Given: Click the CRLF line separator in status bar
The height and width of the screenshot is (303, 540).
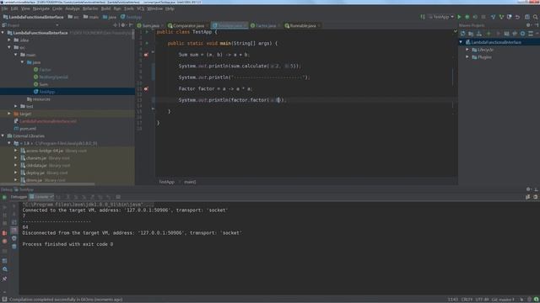Looking at the screenshot, I should coord(467,300).
